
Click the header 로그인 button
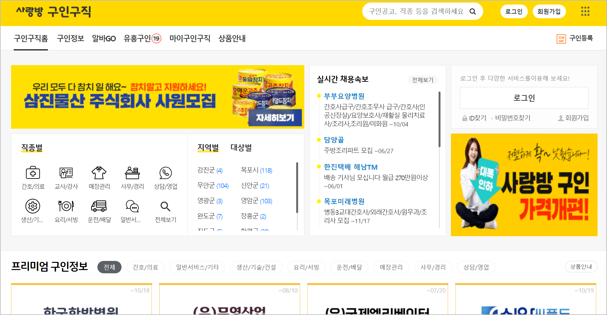[x=514, y=12]
